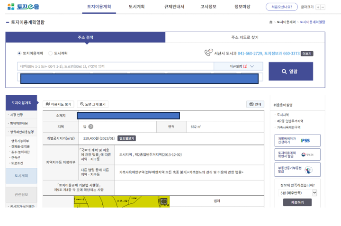Open 행위가능여부 in sidebar

20,141
